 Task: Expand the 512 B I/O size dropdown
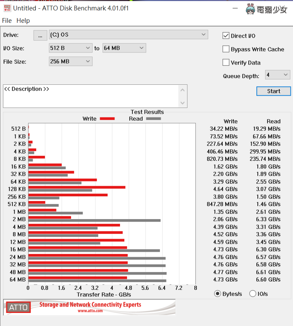click(71, 48)
